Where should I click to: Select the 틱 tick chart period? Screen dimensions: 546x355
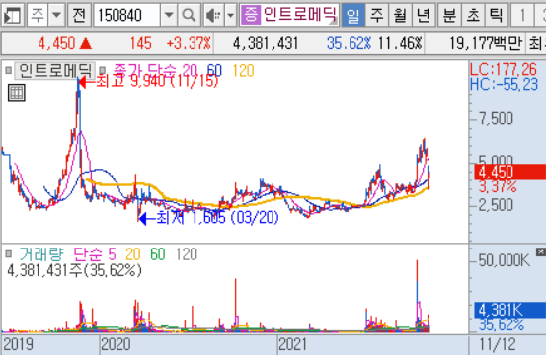[x=497, y=15]
